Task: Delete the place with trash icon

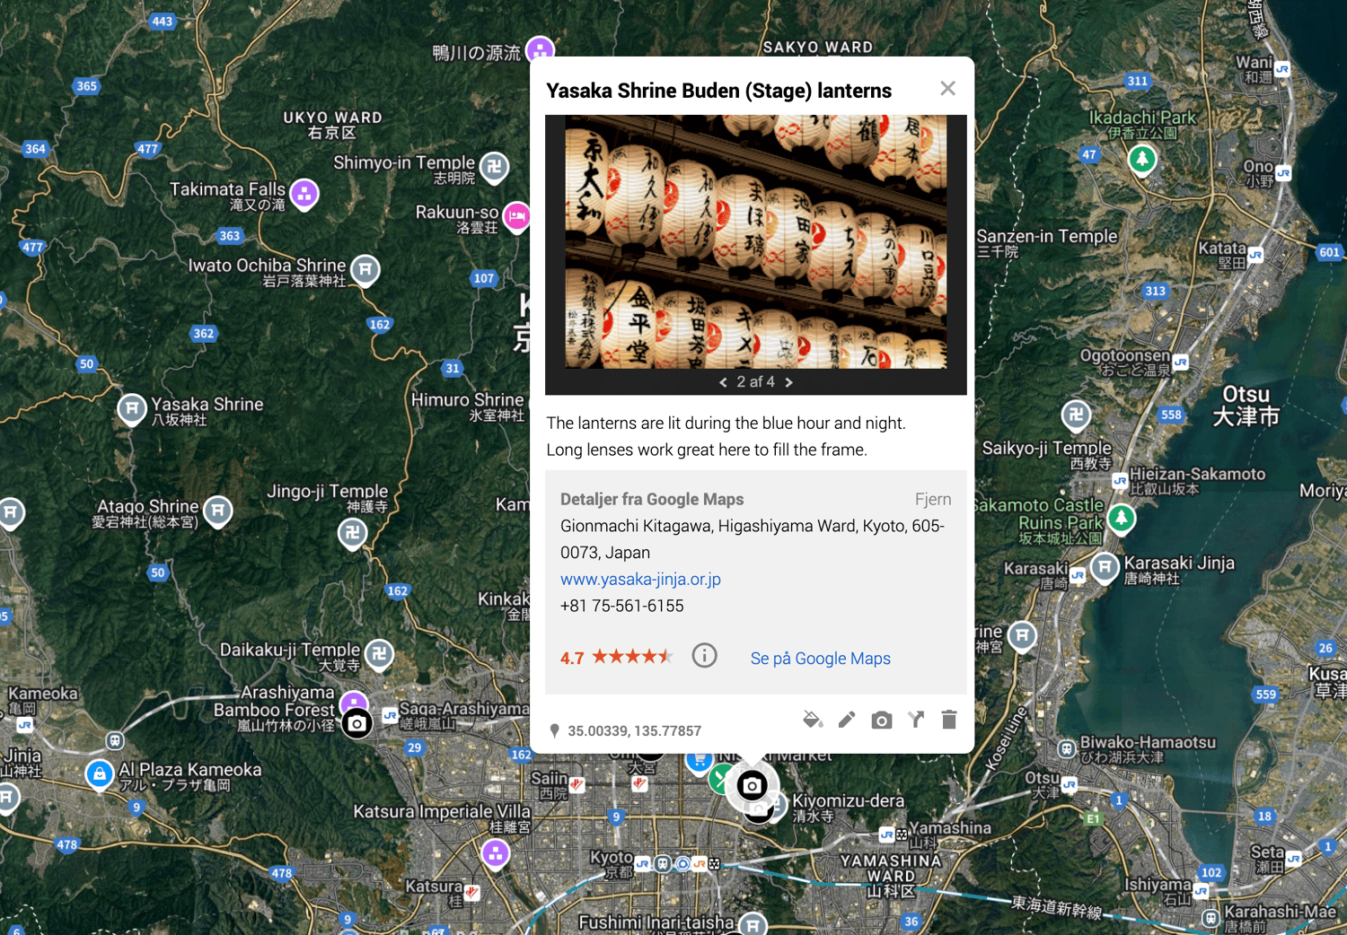Action: point(949,720)
